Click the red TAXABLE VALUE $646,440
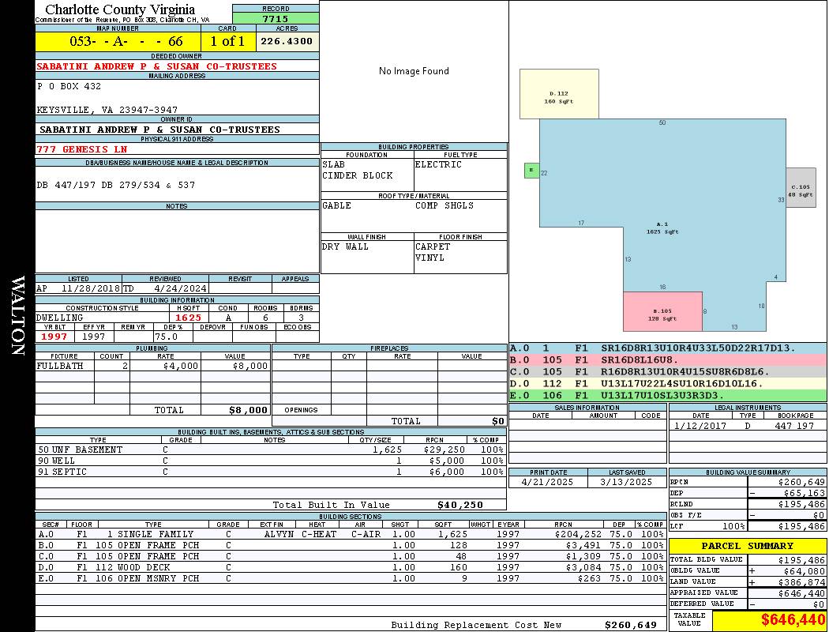This screenshot has height=632, width=829. coord(793,620)
